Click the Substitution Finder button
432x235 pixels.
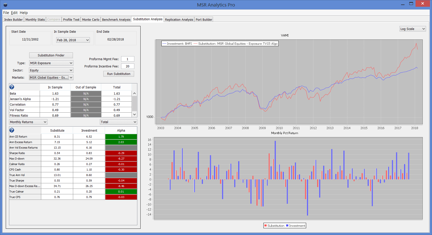click(x=51, y=55)
